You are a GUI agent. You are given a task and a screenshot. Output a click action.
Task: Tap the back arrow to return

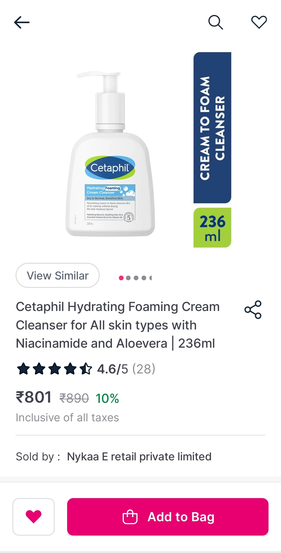pyautogui.click(x=22, y=22)
